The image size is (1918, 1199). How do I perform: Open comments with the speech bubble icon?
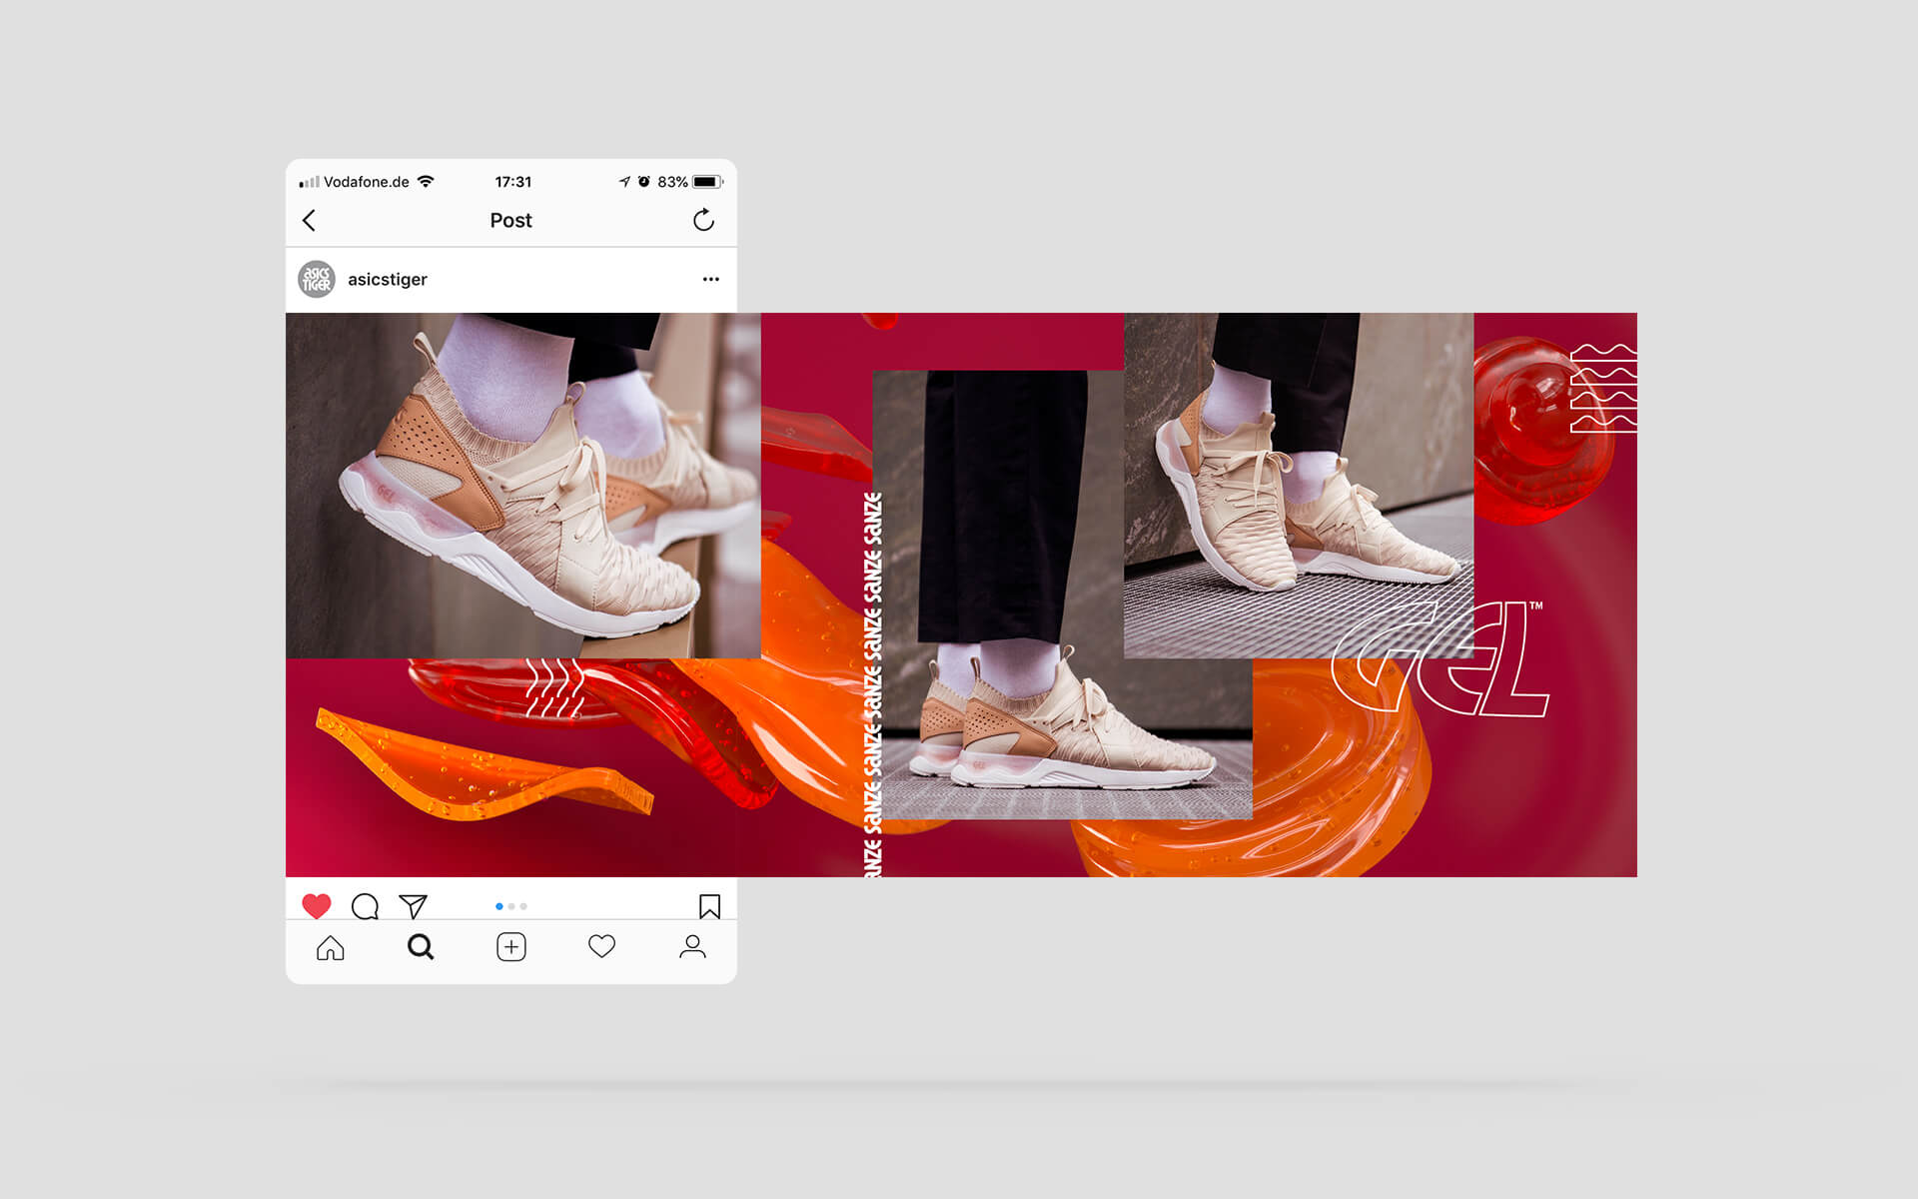365,906
